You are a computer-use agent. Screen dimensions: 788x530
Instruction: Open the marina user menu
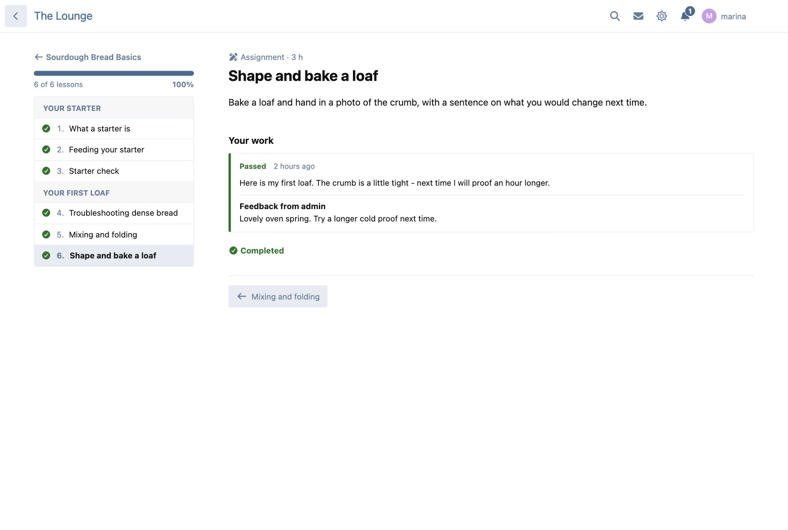point(724,16)
